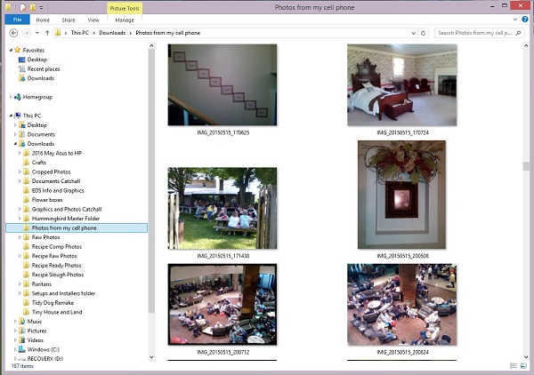The width and height of the screenshot is (534, 375).
Task: Click the Picture Tools contextual tab header
Action: (x=125, y=9)
